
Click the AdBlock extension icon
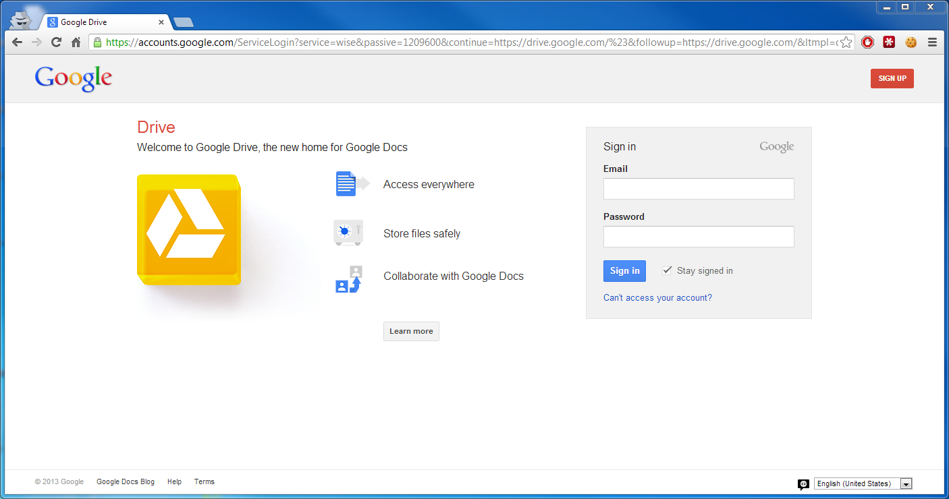pos(867,42)
